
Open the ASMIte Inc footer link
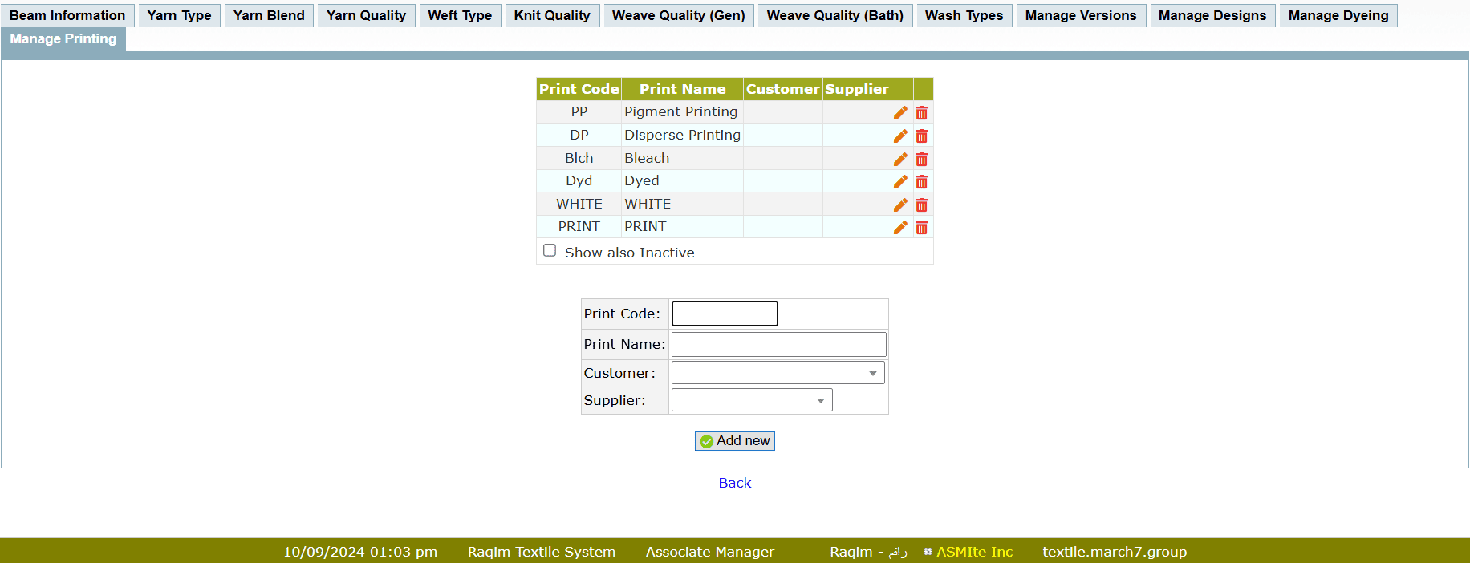tap(974, 552)
